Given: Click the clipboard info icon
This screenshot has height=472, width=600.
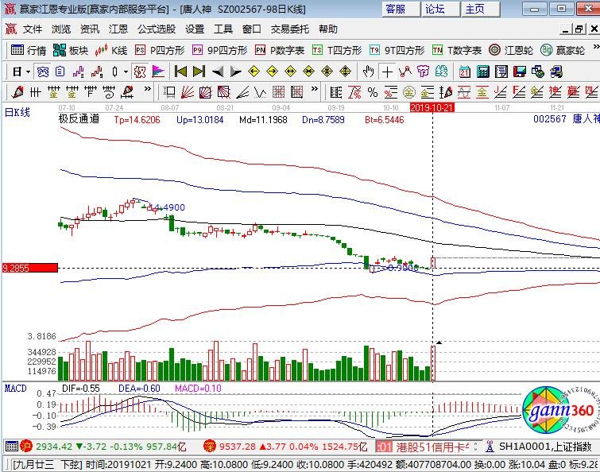Looking at the screenshot, I should pos(60,72).
